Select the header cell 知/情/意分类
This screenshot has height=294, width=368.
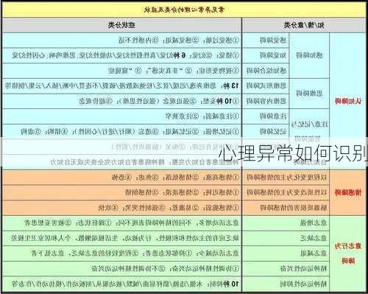[304, 25]
